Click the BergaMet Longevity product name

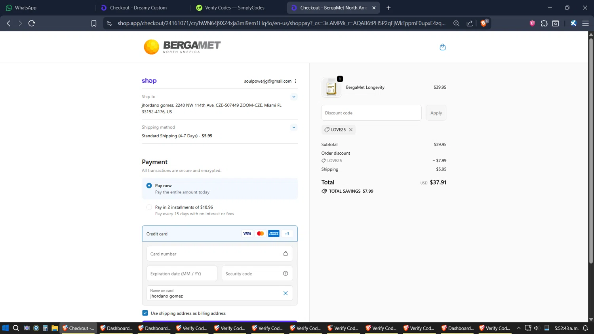click(x=365, y=87)
